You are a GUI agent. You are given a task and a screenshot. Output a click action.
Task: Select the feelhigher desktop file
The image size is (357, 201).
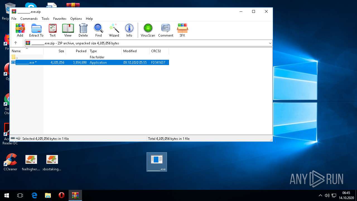point(31,163)
